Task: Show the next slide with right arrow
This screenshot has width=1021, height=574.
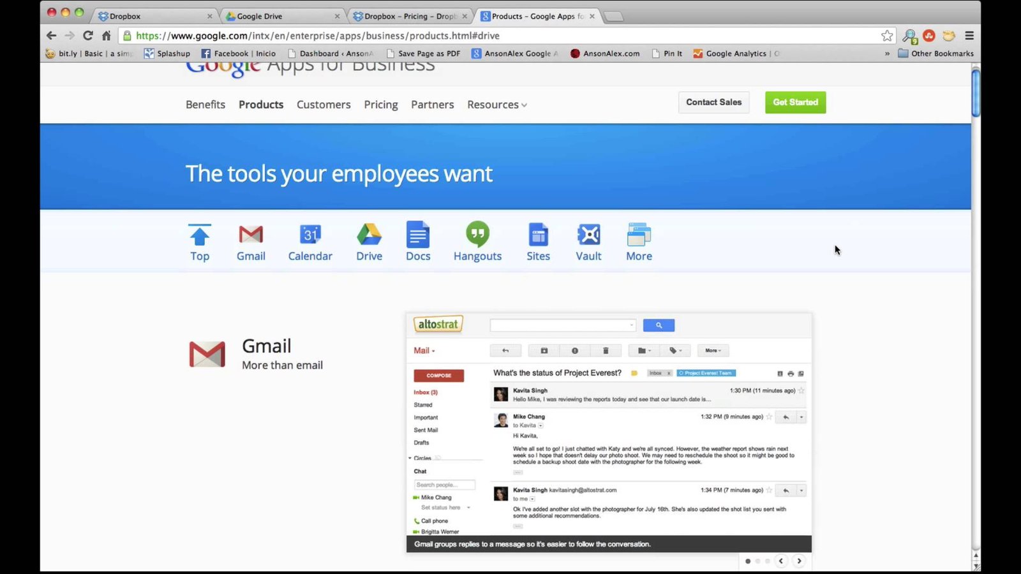Action: pos(799,561)
